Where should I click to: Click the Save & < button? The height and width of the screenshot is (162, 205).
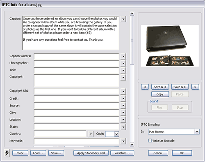[160, 87]
